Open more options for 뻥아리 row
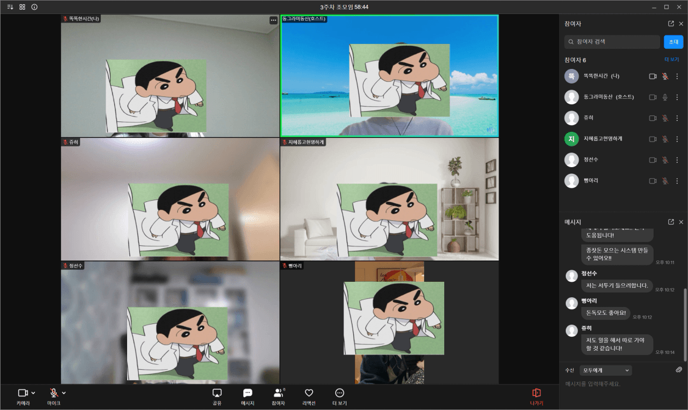 677,181
